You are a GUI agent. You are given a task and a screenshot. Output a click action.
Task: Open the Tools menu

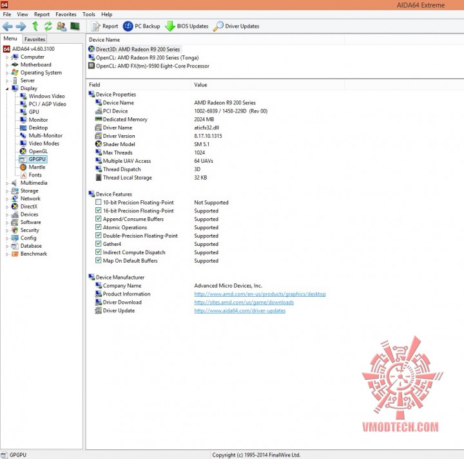89,14
